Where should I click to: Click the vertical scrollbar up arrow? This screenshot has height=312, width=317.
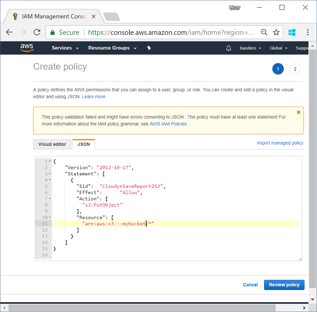pyautogui.click(x=312, y=46)
